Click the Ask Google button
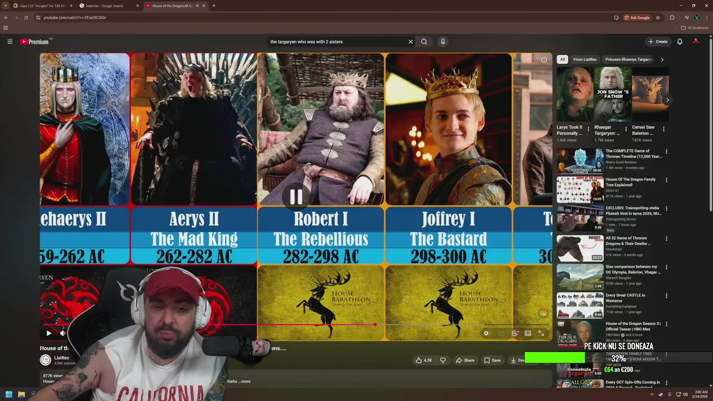This screenshot has width=713, height=401. (x=637, y=17)
